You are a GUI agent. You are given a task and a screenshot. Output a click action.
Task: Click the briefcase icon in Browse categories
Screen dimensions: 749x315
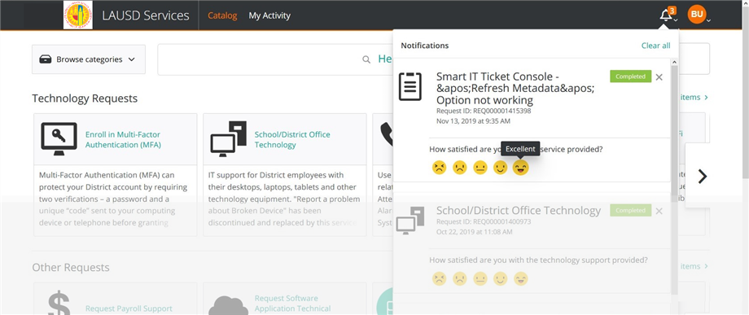tap(46, 59)
